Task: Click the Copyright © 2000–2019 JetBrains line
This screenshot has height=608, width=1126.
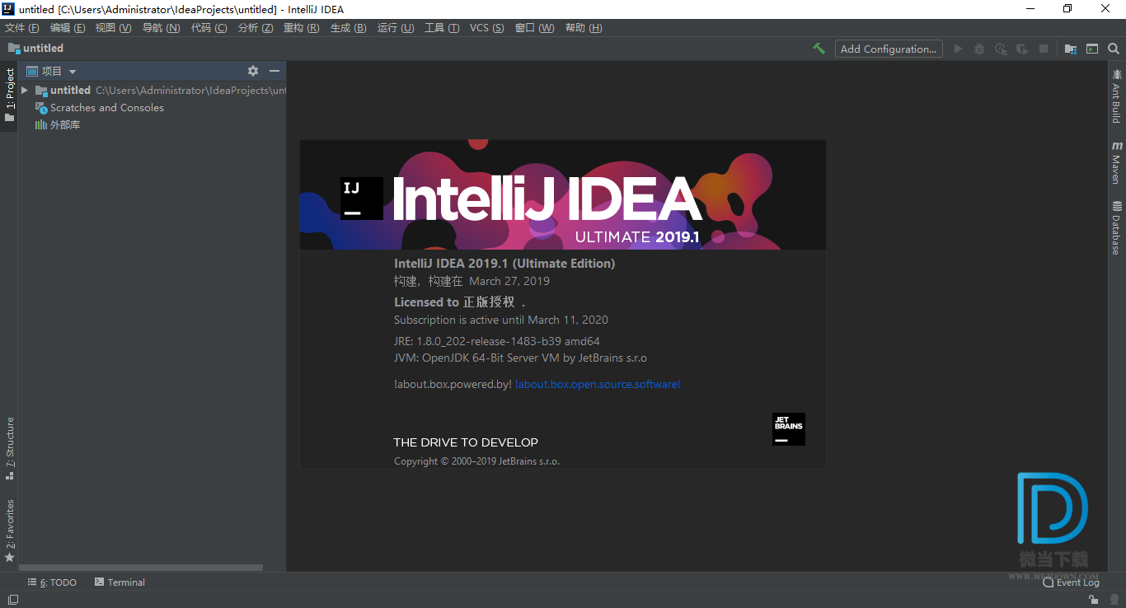Action: coord(476,461)
